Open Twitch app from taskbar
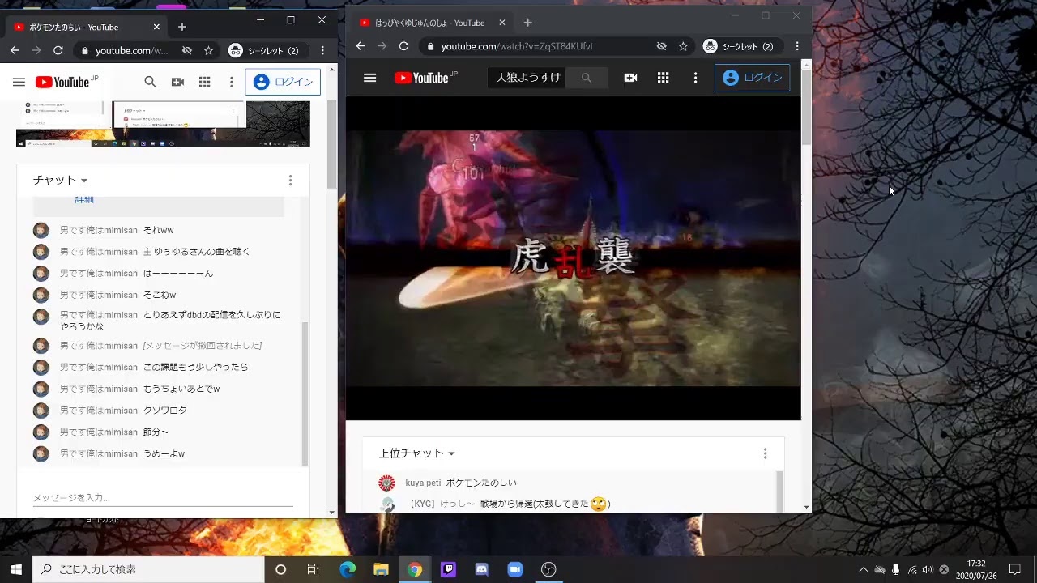The height and width of the screenshot is (583, 1037). (448, 569)
